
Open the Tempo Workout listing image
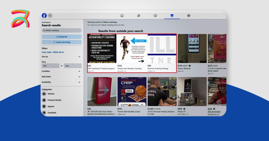click(192, 48)
